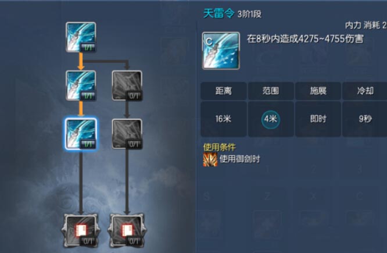
Task: Click the large 天雷令 skill icon
Action: 221,51
